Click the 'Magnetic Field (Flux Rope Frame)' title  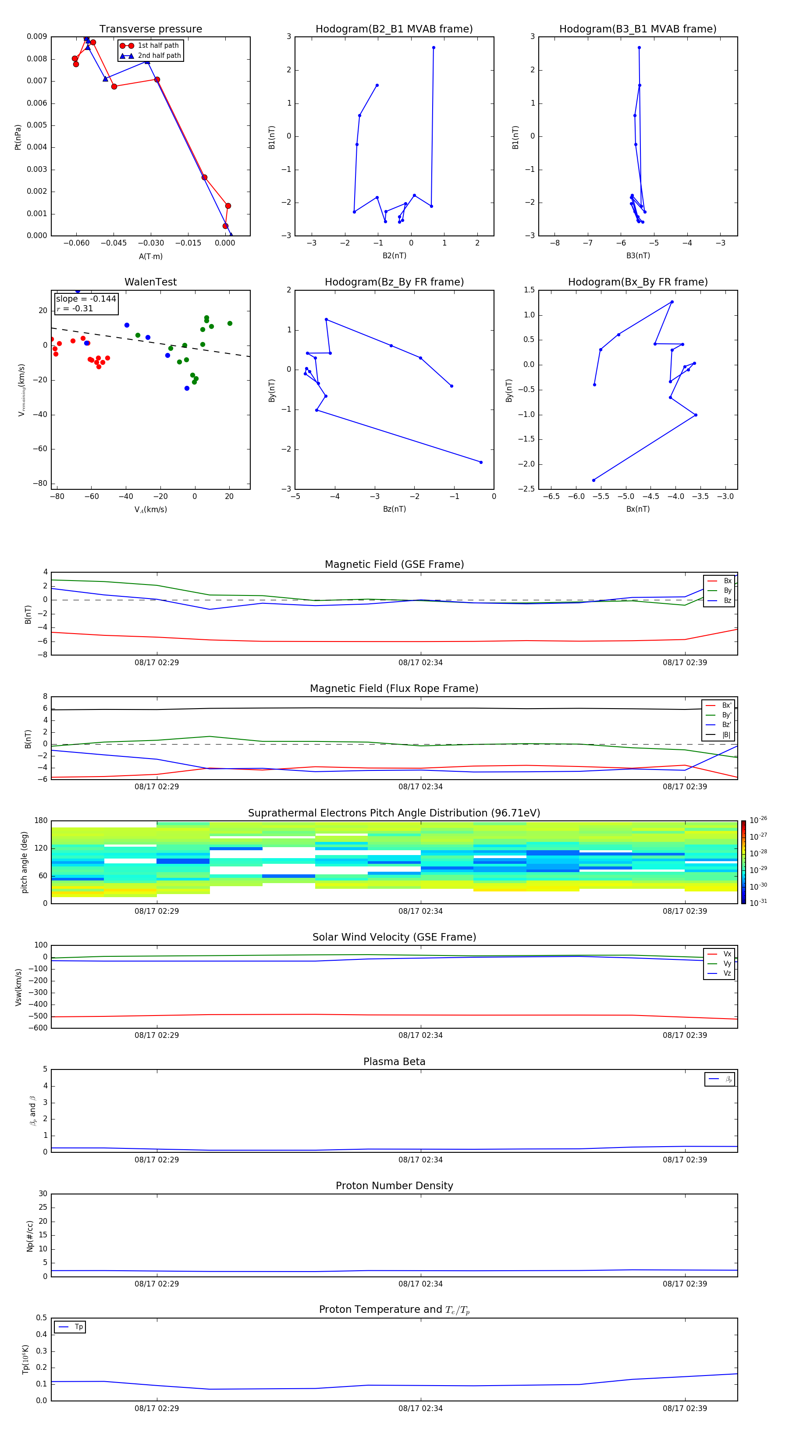(394, 689)
